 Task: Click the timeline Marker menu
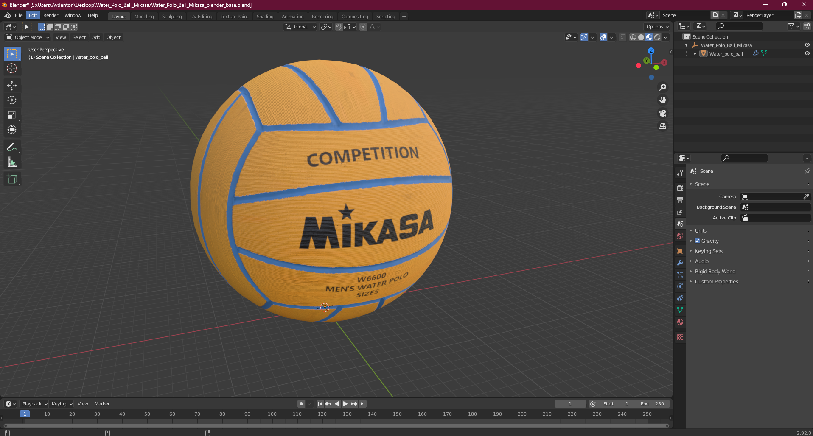[102, 404]
